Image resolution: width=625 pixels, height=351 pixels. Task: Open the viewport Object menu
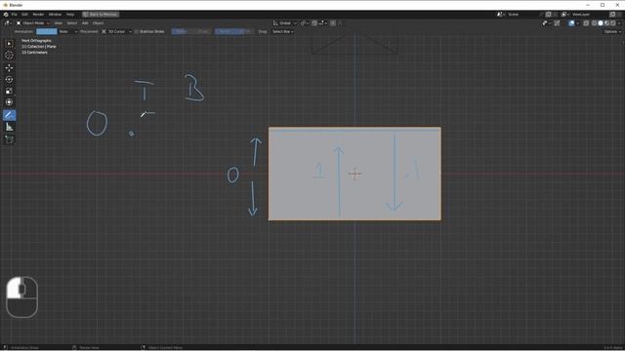click(98, 23)
